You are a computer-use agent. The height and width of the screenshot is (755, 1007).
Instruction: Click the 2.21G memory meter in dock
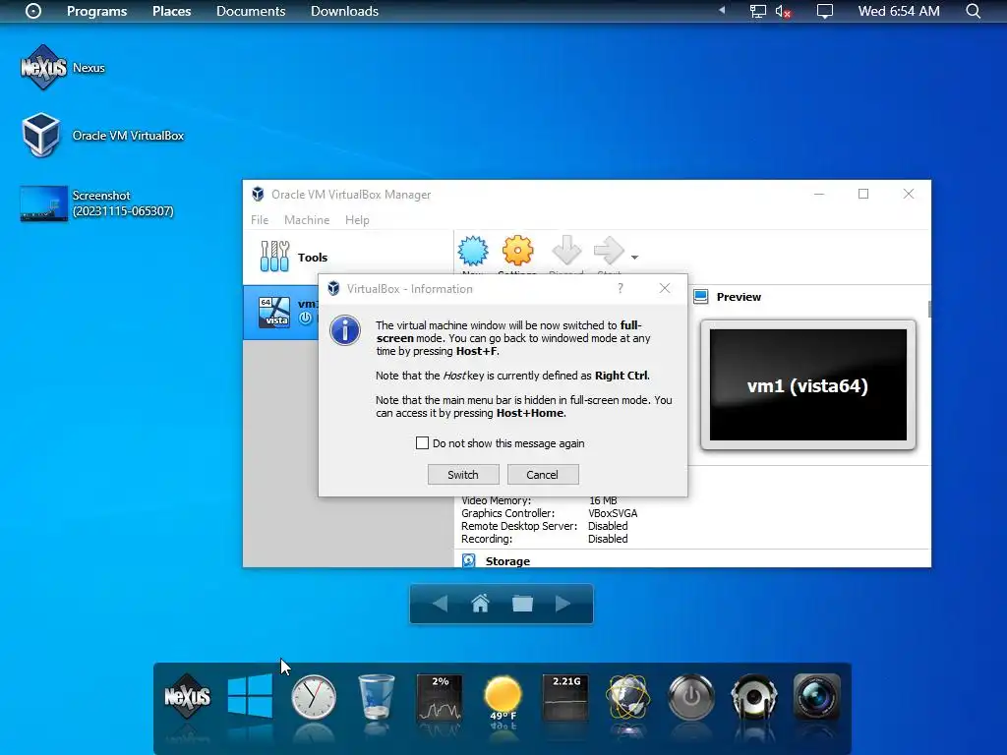565,697
